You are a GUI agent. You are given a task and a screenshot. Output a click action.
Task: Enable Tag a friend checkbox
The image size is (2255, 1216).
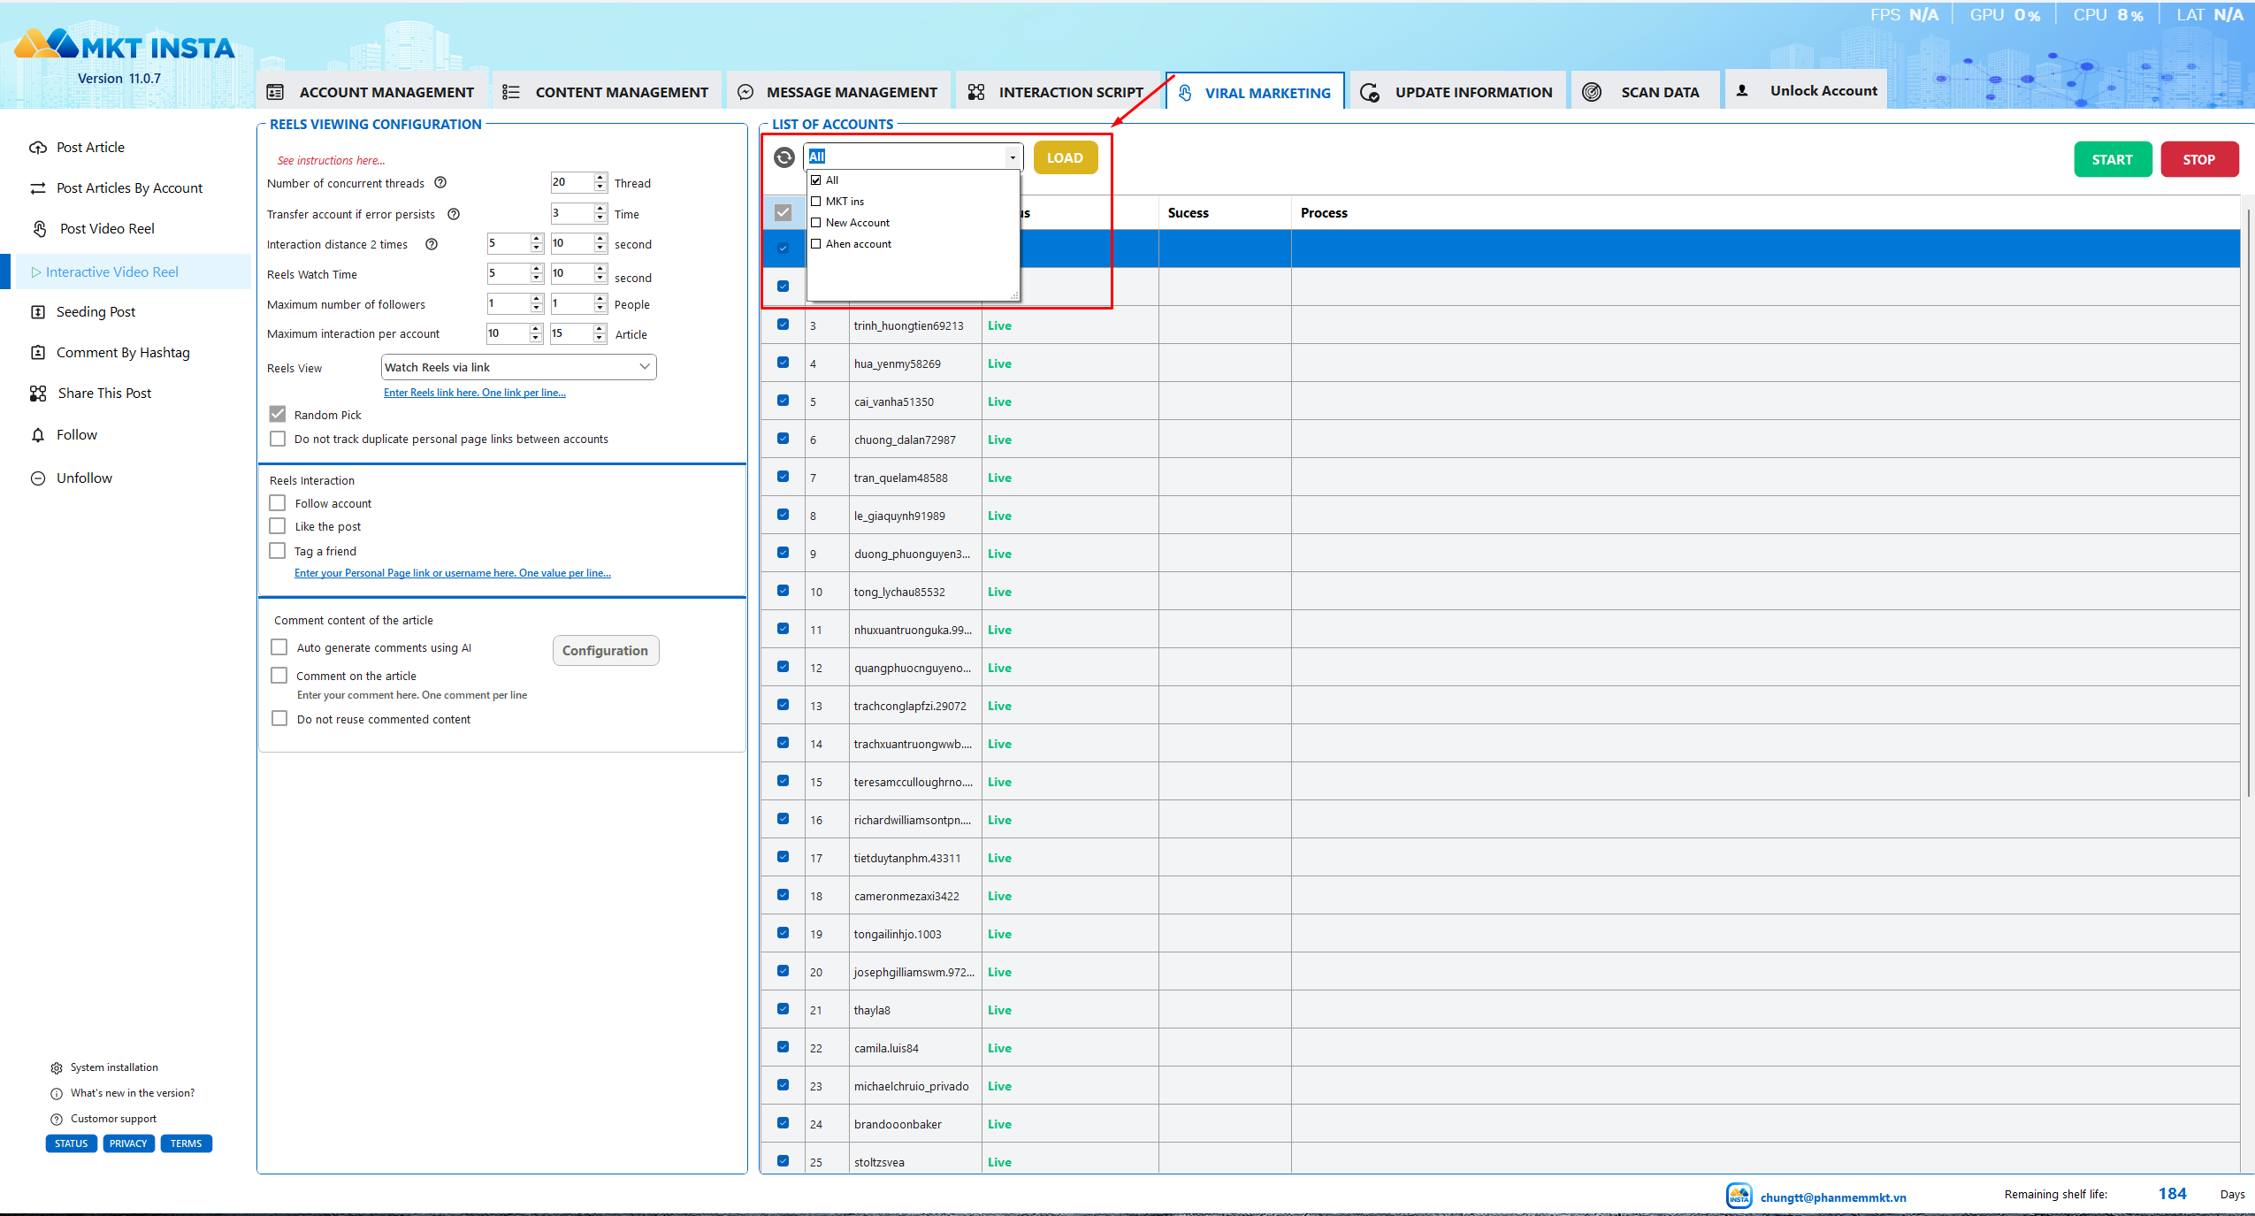(x=278, y=551)
